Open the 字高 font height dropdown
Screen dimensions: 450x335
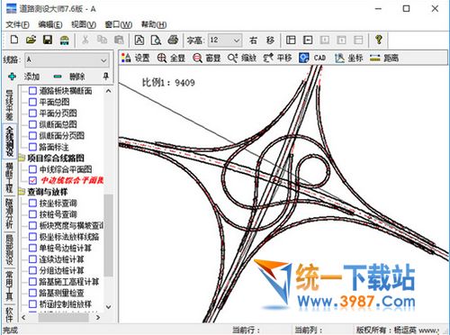tap(225, 40)
